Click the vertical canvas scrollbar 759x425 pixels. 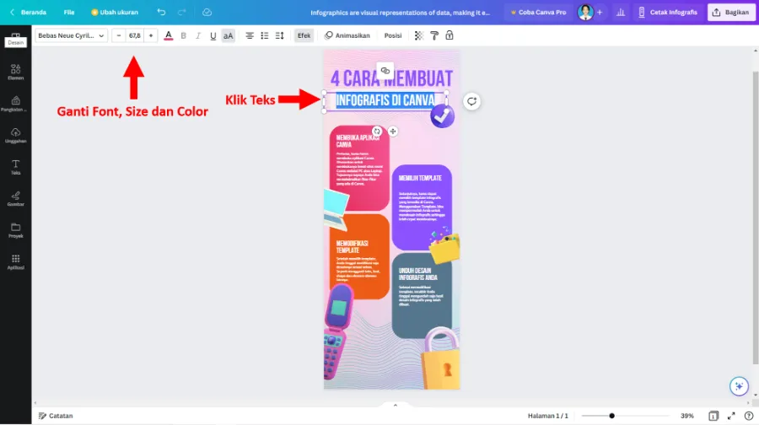(755, 218)
